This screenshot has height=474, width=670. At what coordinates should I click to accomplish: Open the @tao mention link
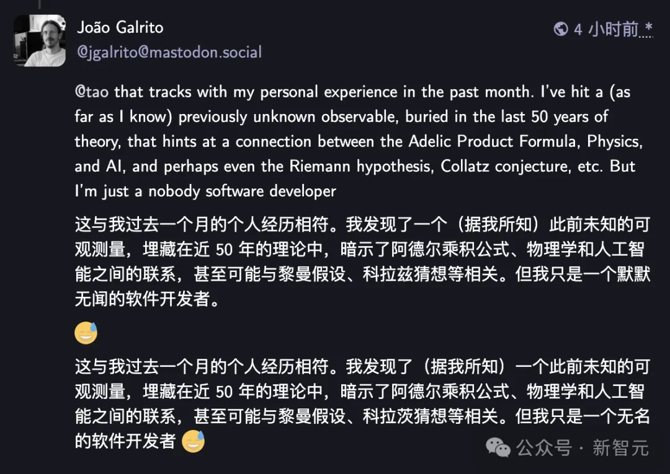(92, 92)
